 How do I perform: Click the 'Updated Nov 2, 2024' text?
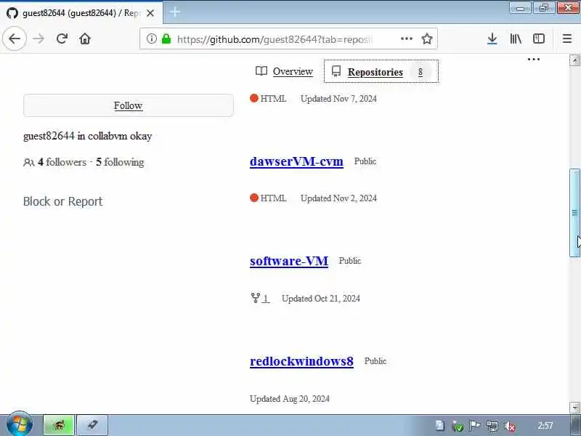click(338, 198)
